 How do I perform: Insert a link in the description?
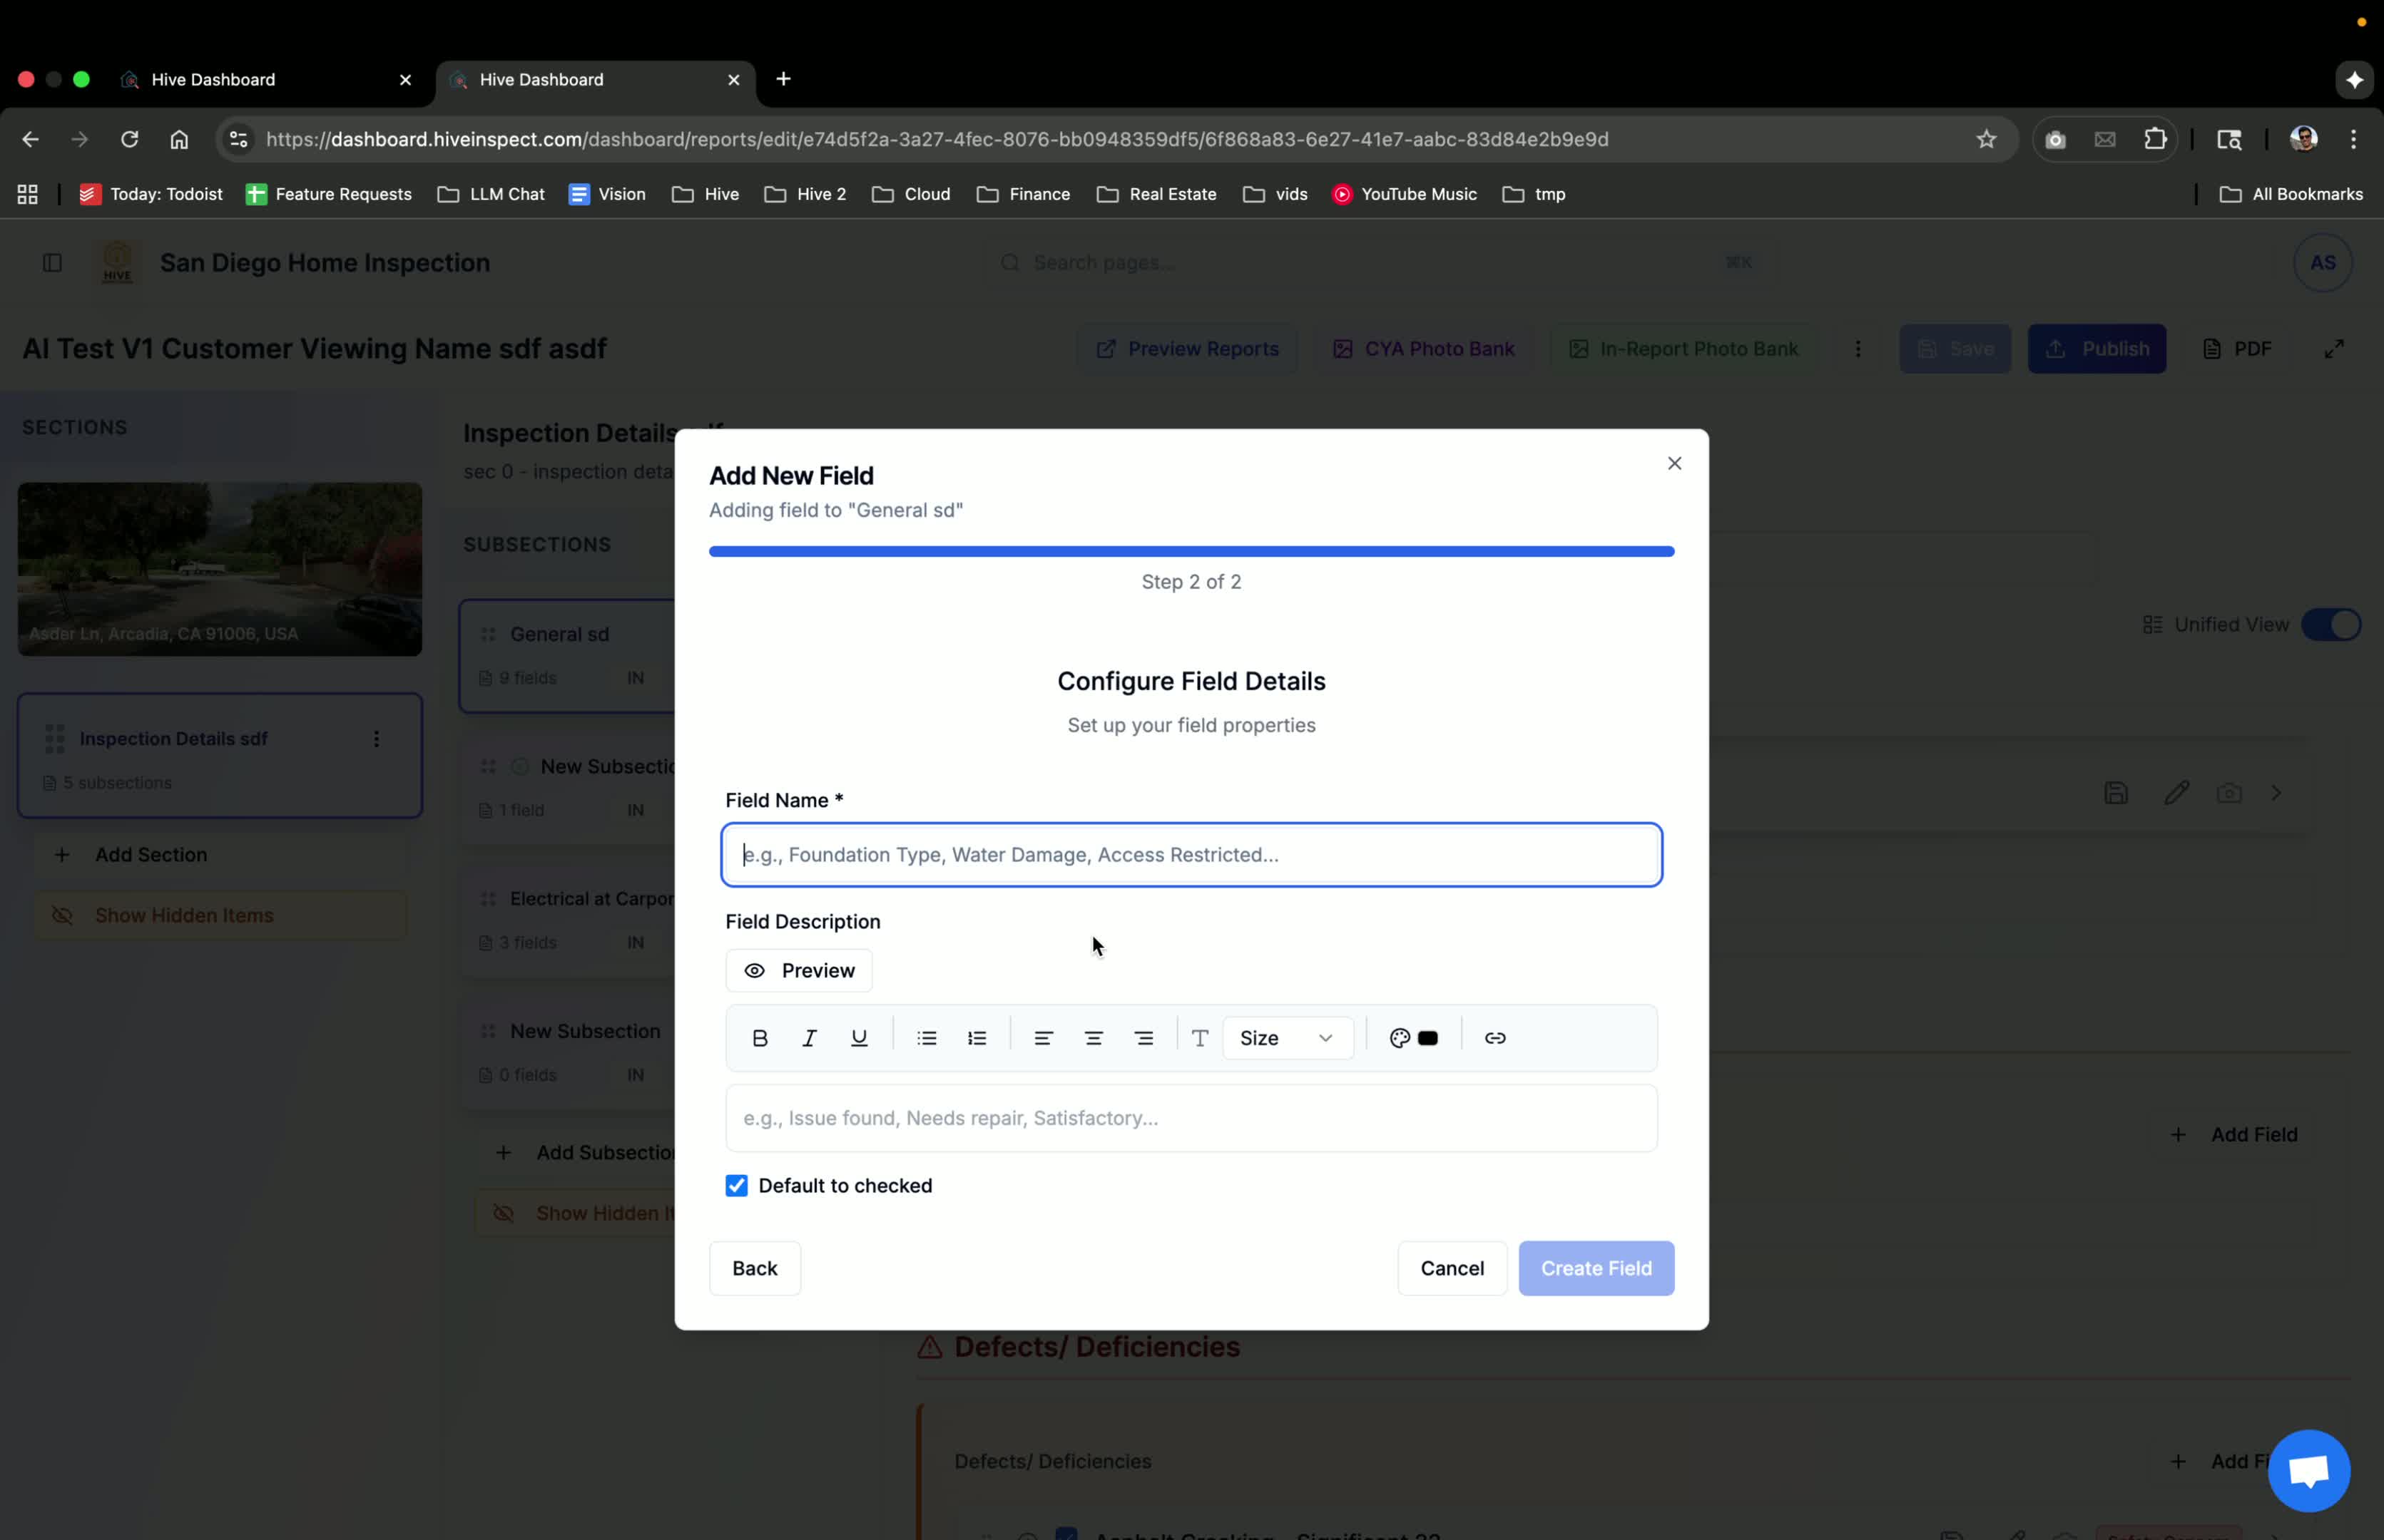1494,1038
